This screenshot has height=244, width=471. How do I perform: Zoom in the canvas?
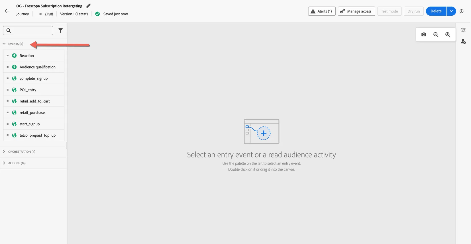click(448, 34)
